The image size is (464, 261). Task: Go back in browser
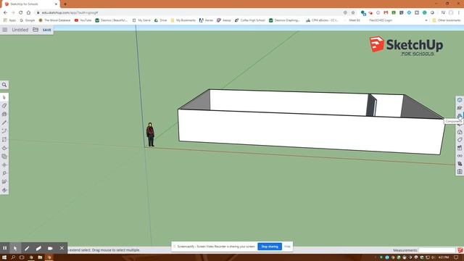(x=5, y=13)
